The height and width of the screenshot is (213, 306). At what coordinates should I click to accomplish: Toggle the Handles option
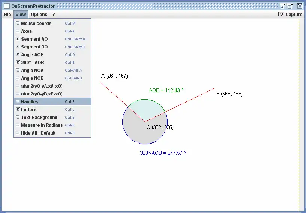pyautogui.click(x=52, y=101)
